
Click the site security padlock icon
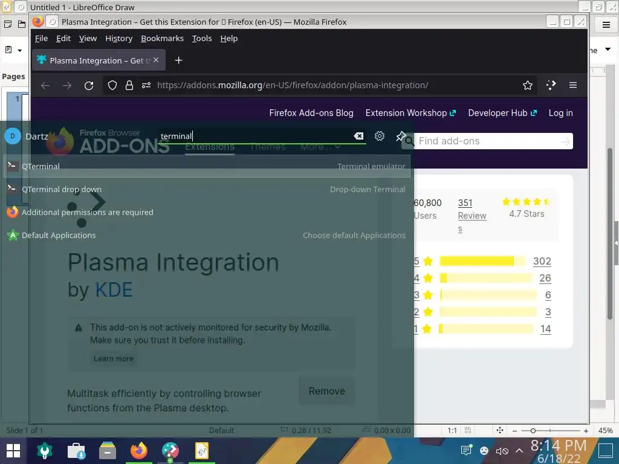pos(129,85)
